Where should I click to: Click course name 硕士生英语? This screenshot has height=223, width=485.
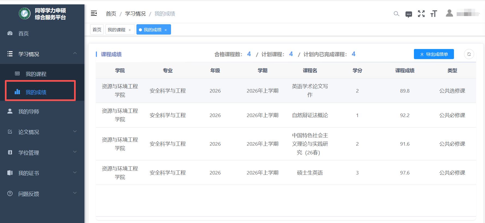[310, 173]
